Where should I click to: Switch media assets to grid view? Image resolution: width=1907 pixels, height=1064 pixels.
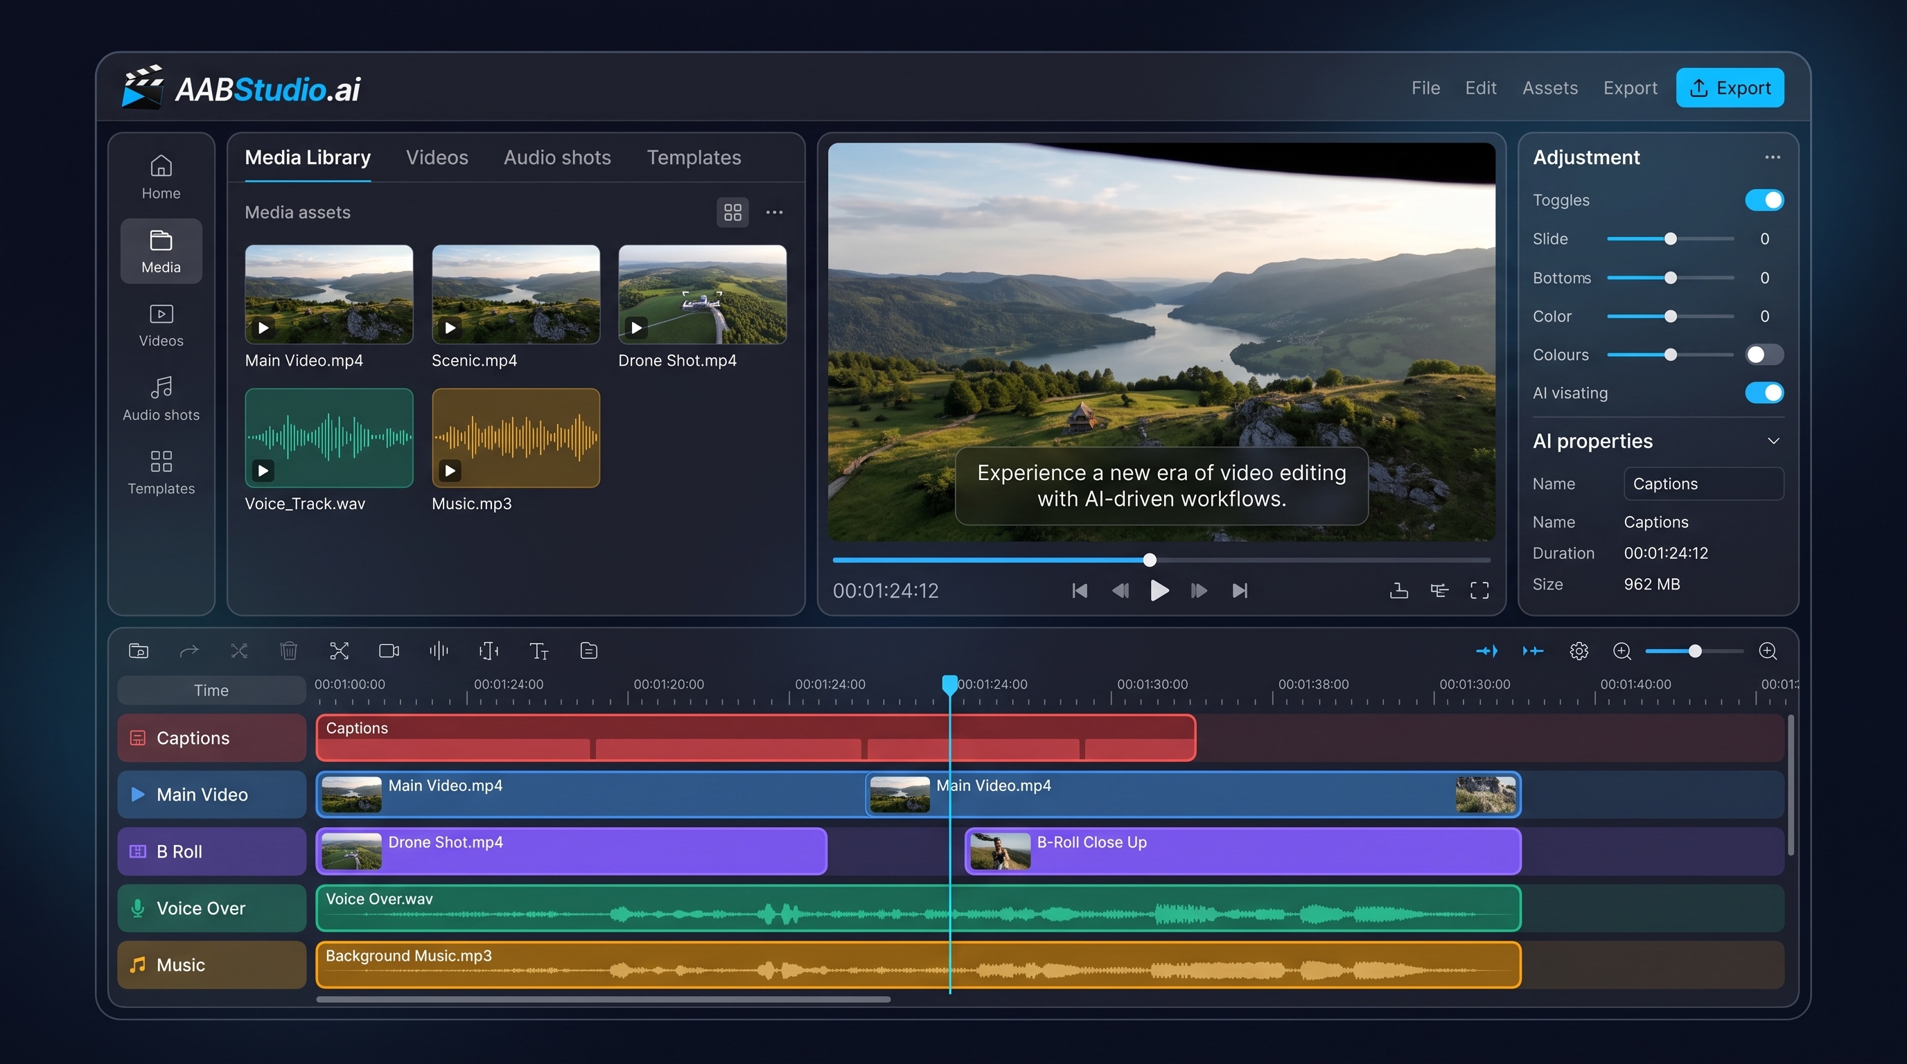(732, 213)
